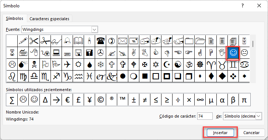The image size is (268, 140).
Task: Select the wheel of dharma symbol
Action: tap(200, 65)
